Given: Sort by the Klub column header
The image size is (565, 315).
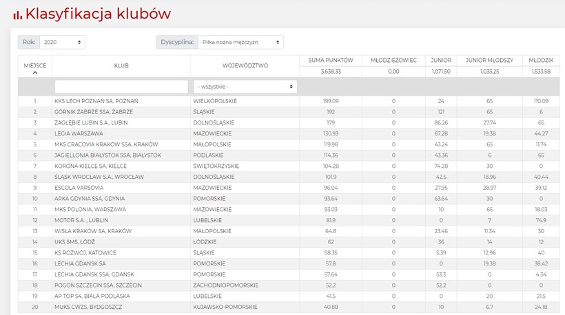Looking at the screenshot, I should (121, 66).
